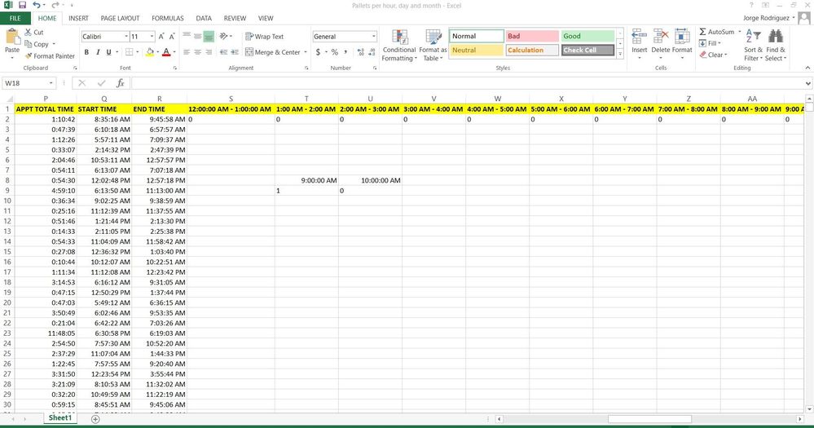Open the General number format dropdown
Image resolution: width=814 pixels, height=428 pixels.
click(x=373, y=37)
